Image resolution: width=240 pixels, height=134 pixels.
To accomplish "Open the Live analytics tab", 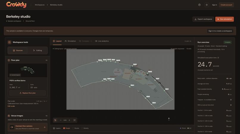I will [102, 41].
